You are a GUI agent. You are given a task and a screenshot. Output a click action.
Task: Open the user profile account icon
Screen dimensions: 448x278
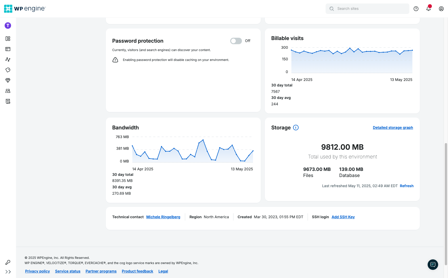[x=441, y=9]
